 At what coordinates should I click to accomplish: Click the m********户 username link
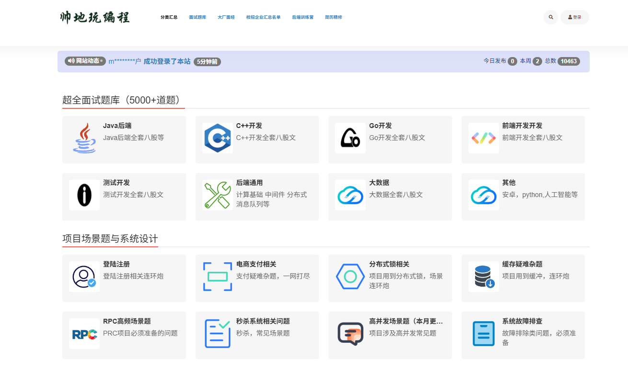point(125,61)
